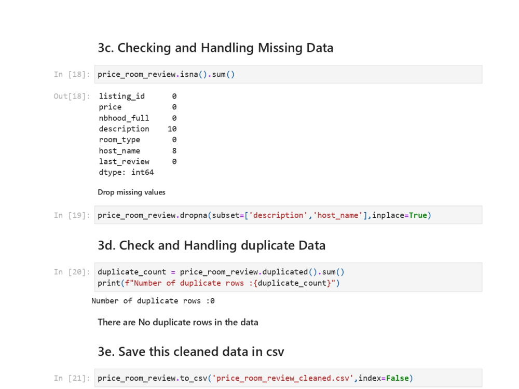Viewport: 519px width, 389px height.
Task: Click heading 3e. Save this cleaned data in csv
Action: (191, 352)
